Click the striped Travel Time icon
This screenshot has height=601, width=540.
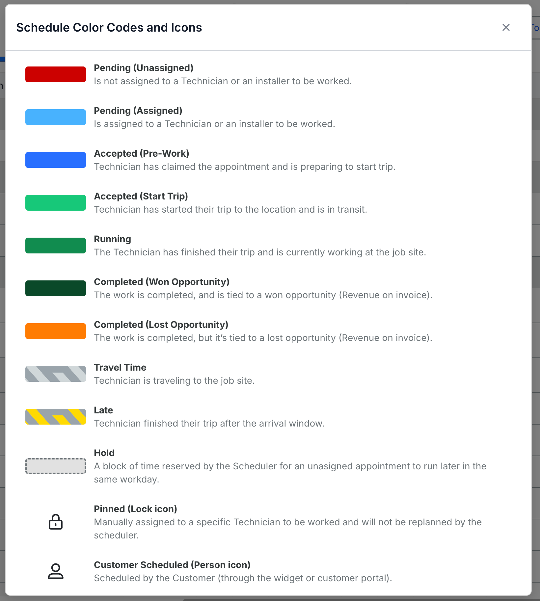pyautogui.click(x=56, y=374)
